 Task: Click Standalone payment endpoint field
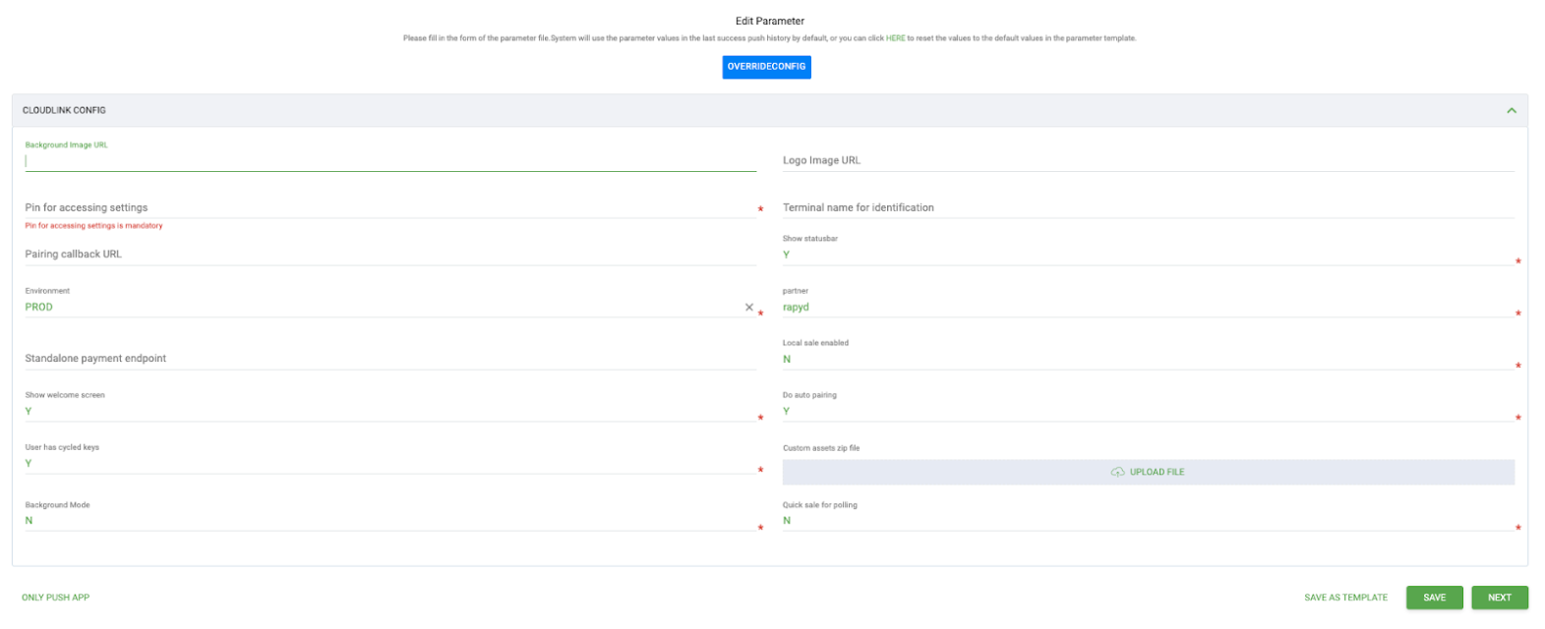point(389,358)
